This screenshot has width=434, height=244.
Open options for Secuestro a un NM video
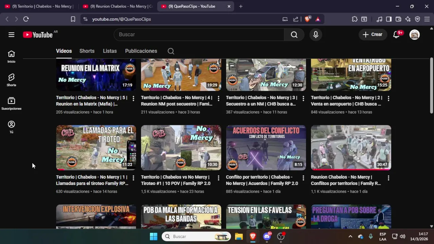pyautogui.click(x=303, y=99)
